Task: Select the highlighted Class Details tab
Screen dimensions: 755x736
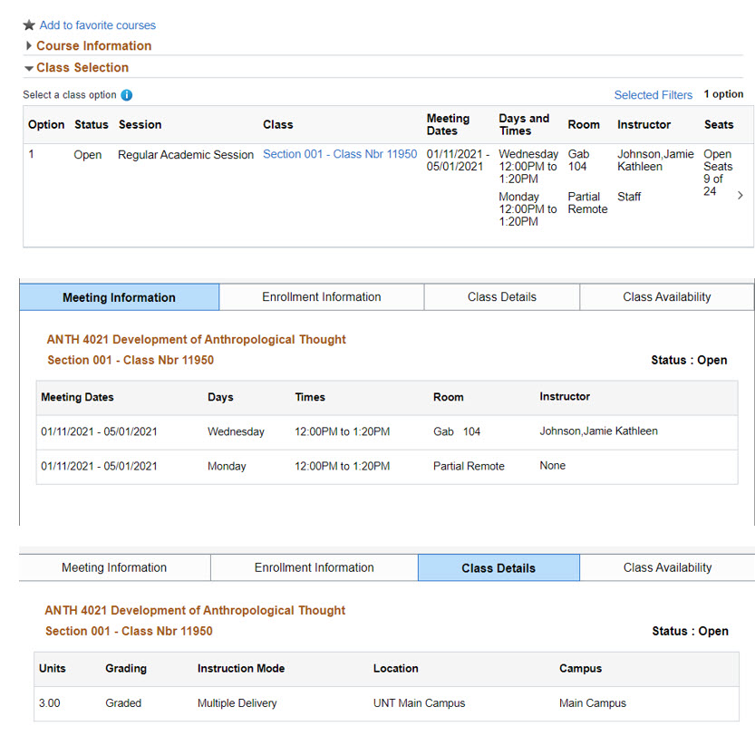Action: (x=498, y=568)
